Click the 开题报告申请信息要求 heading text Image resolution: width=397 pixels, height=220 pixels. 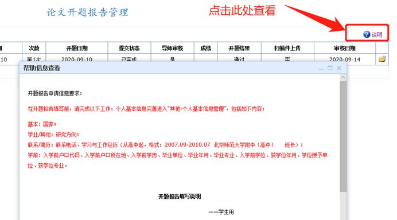[x=55, y=93]
